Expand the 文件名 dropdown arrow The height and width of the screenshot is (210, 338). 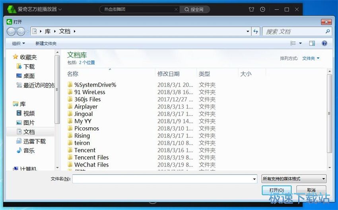pyautogui.click(x=254, y=179)
